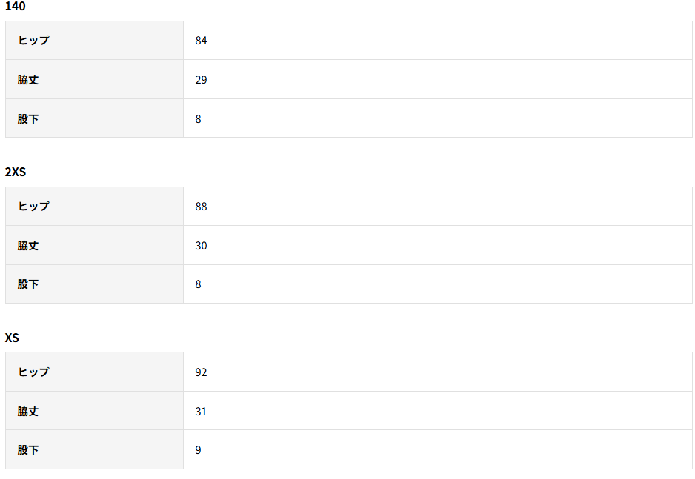
Task: Click hip value 84 in the 140 table
Action: pos(201,41)
